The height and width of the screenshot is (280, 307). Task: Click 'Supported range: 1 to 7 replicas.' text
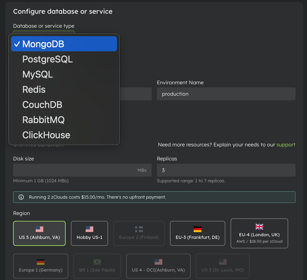click(191, 181)
